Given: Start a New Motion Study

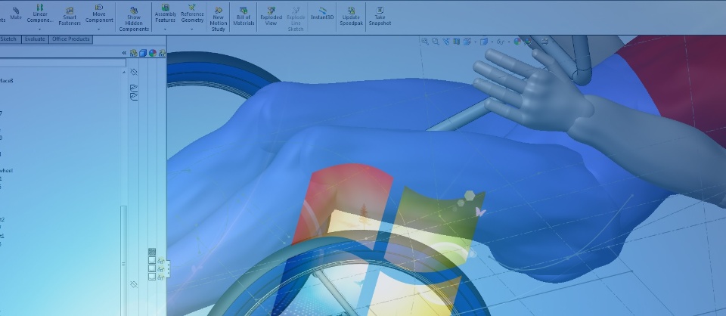Looking at the screenshot, I should tap(218, 19).
